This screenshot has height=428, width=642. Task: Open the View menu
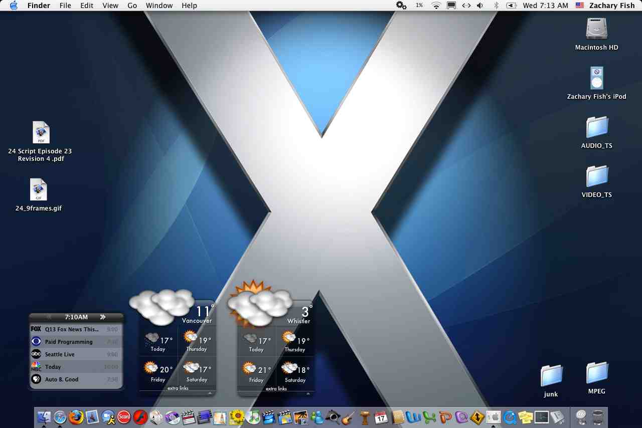[x=110, y=6]
